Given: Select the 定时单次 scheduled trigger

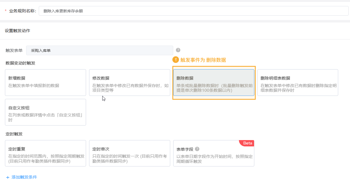Looking at the screenshot, I should [x=129, y=153].
